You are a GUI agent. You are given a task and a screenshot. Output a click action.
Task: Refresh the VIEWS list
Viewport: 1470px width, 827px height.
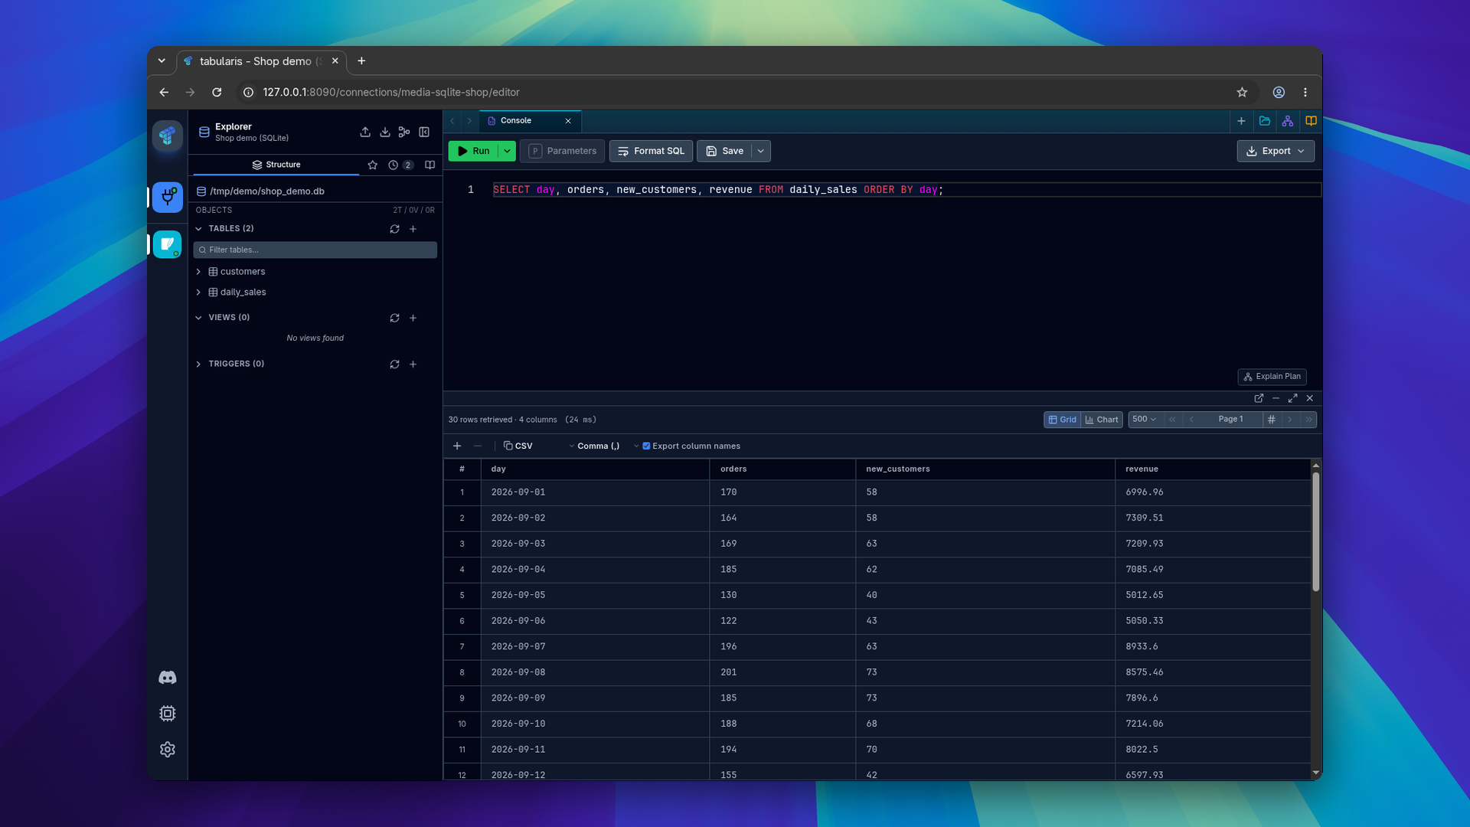click(394, 318)
